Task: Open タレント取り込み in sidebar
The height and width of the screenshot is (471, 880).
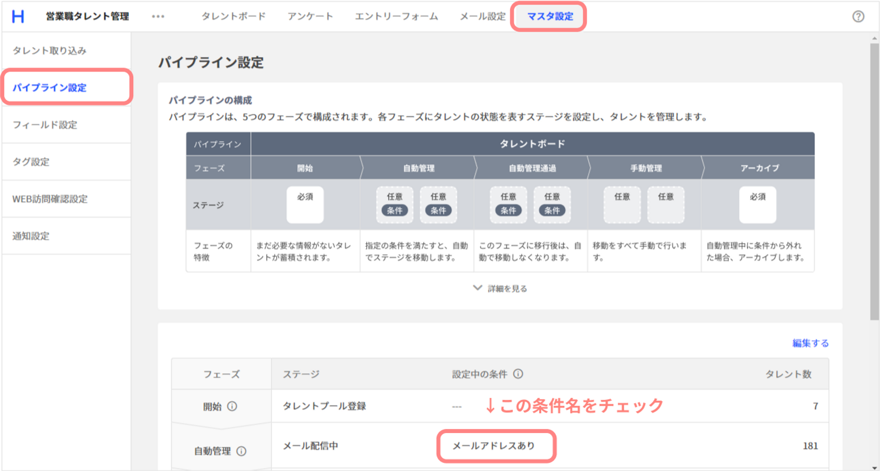Action: (66, 51)
